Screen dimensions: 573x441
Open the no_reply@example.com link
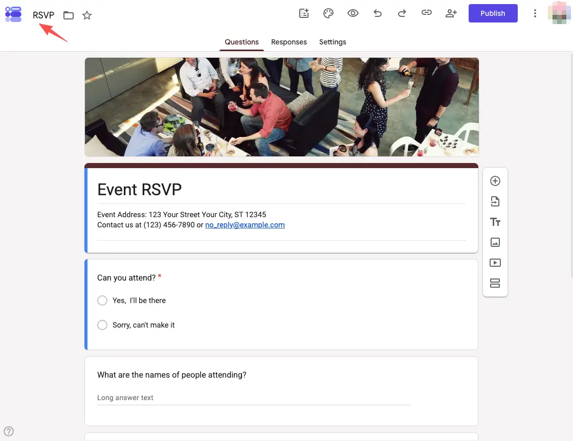pos(245,225)
